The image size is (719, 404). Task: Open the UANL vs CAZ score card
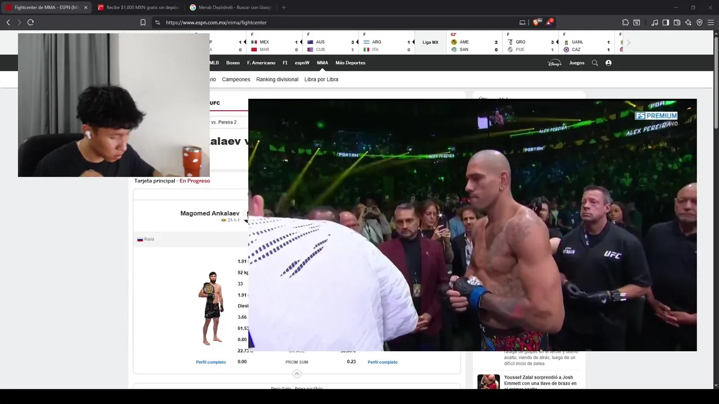click(586, 42)
